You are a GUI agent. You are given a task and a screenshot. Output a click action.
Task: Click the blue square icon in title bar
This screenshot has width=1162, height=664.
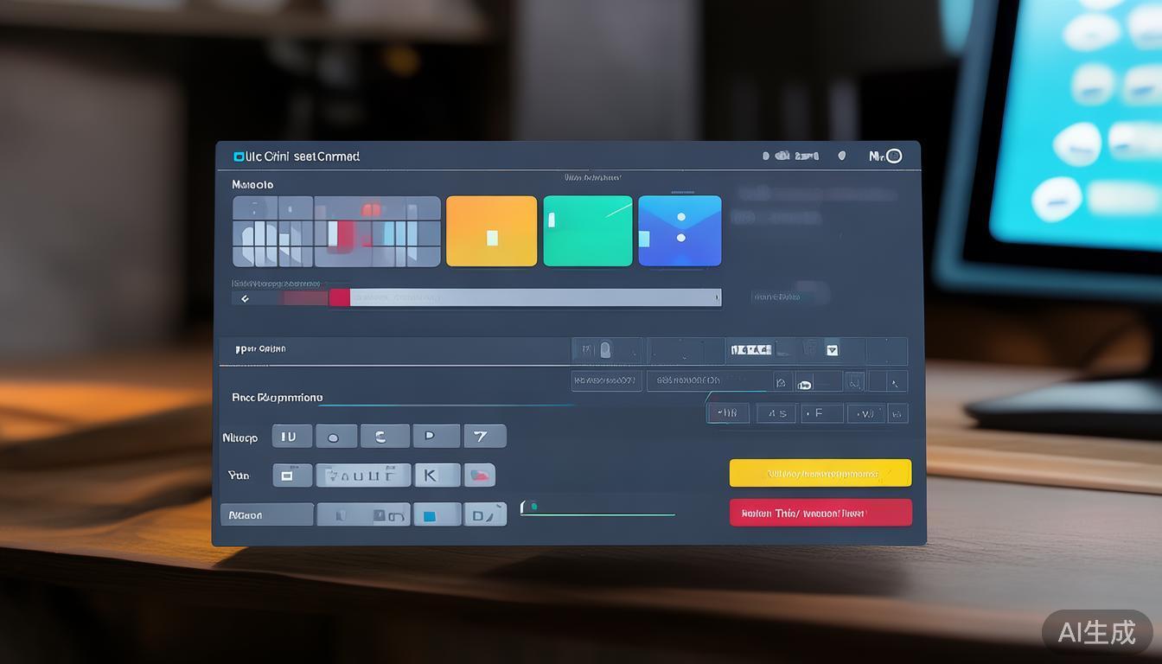(x=239, y=156)
